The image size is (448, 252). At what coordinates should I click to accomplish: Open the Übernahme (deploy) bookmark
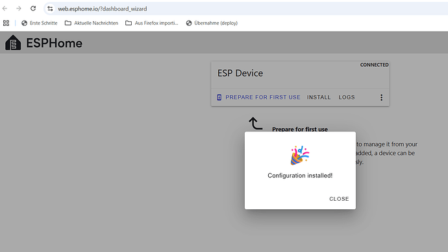(212, 23)
